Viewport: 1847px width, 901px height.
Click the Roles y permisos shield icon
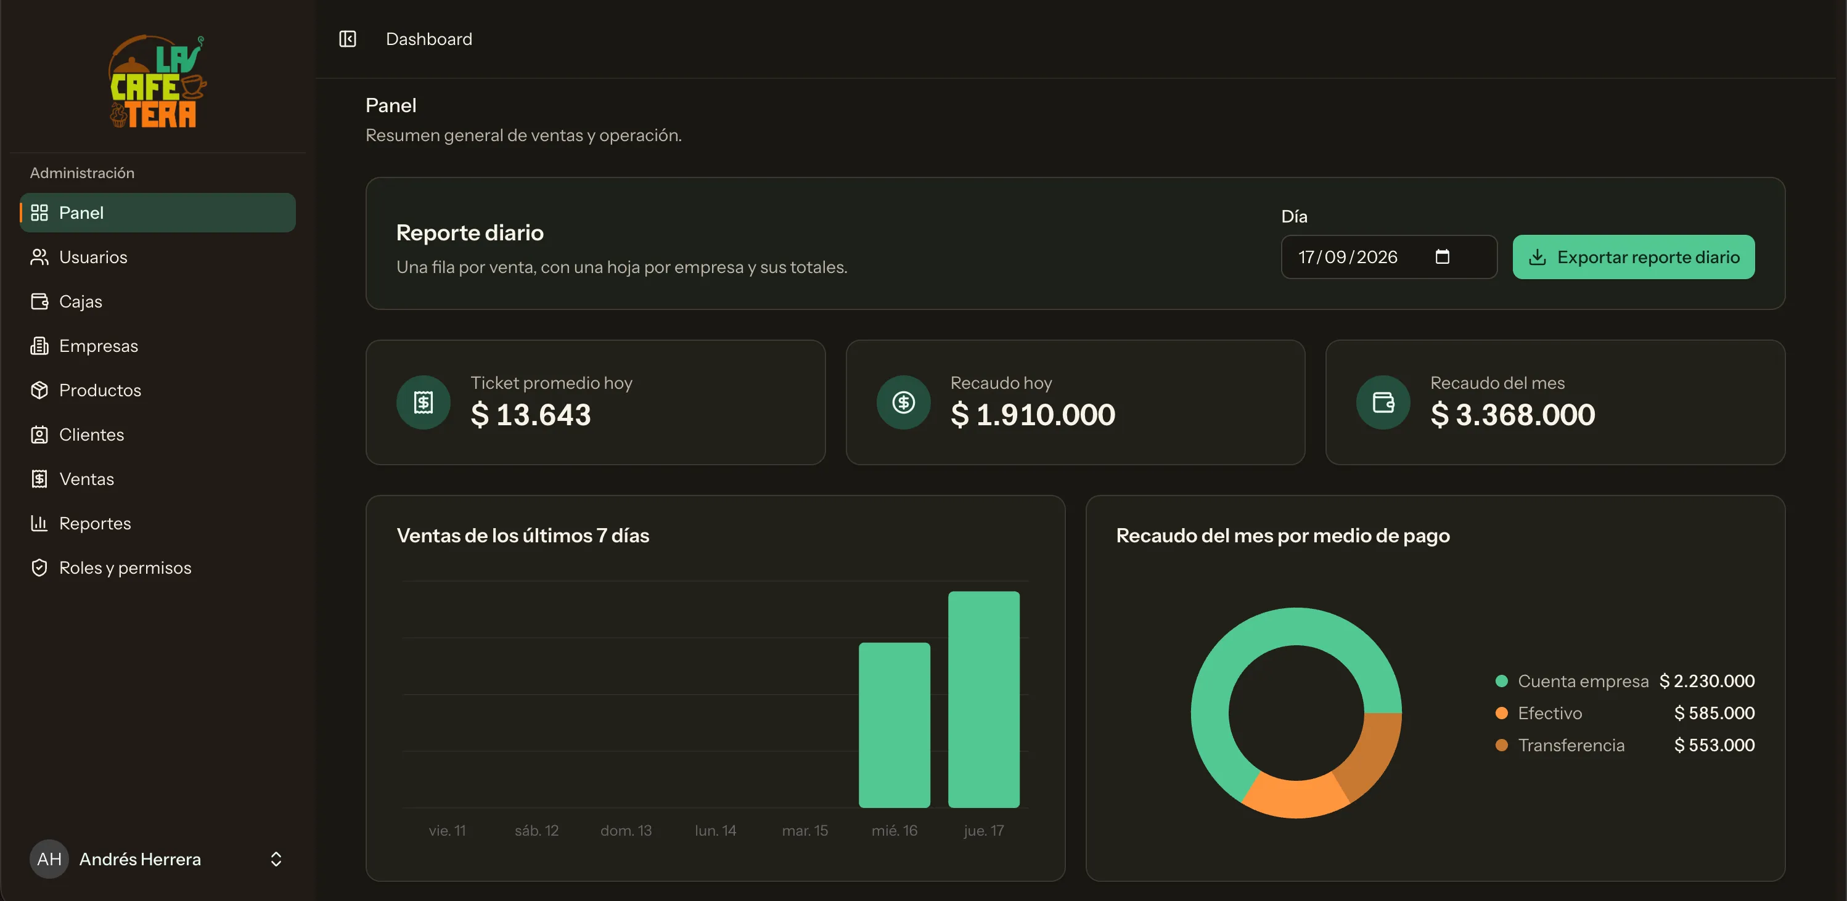(x=39, y=568)
